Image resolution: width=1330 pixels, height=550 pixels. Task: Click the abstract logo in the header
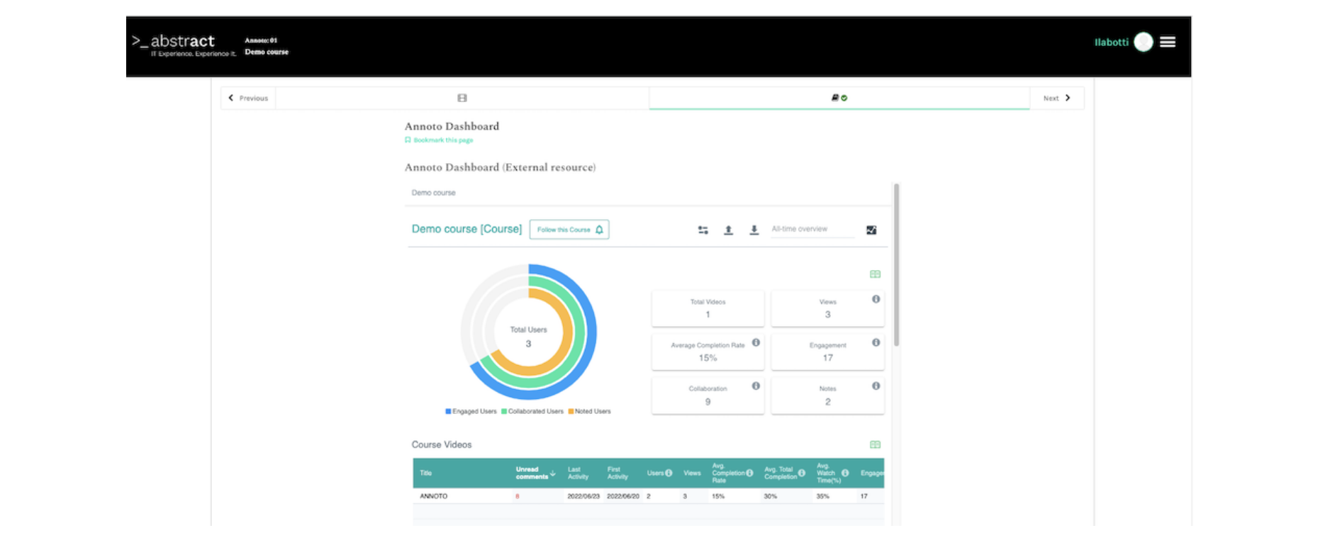[184, 45]
